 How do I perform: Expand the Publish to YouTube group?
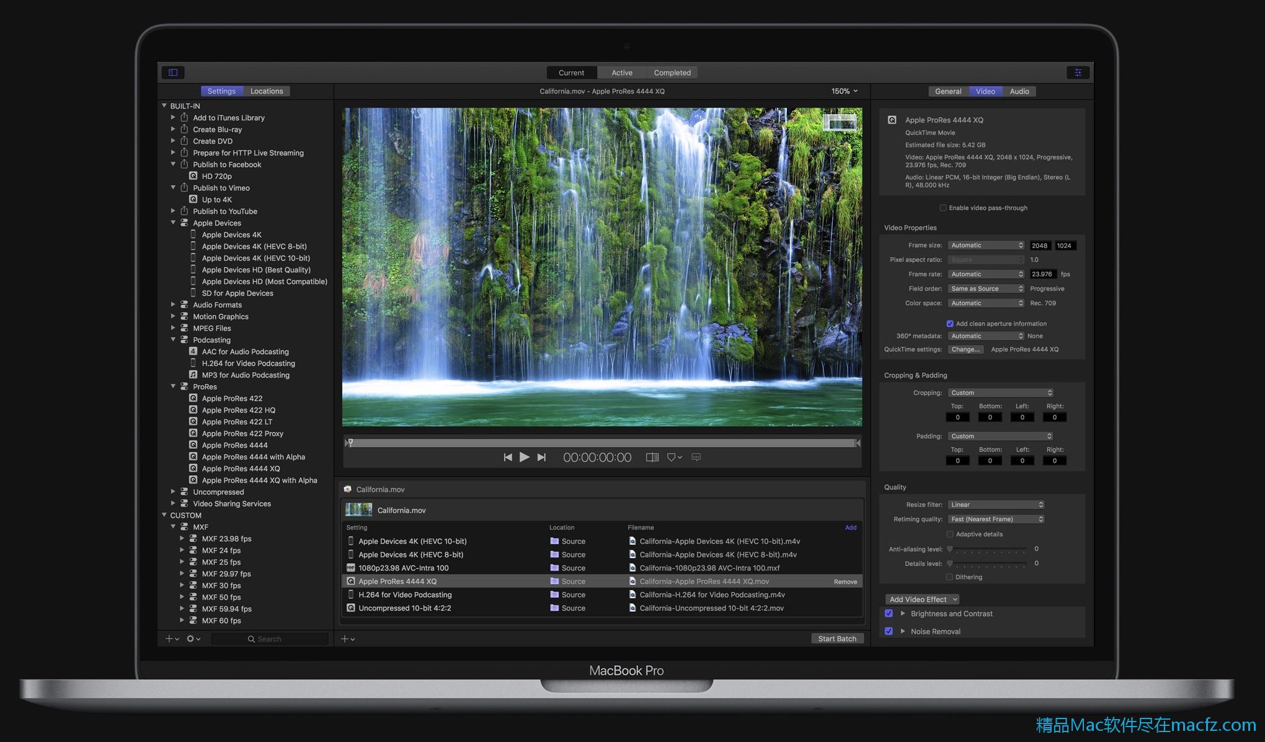pyautogui.click(x=173, y=211)
